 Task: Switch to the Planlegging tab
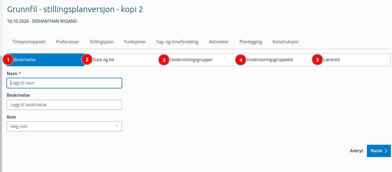tap(251, 42)
